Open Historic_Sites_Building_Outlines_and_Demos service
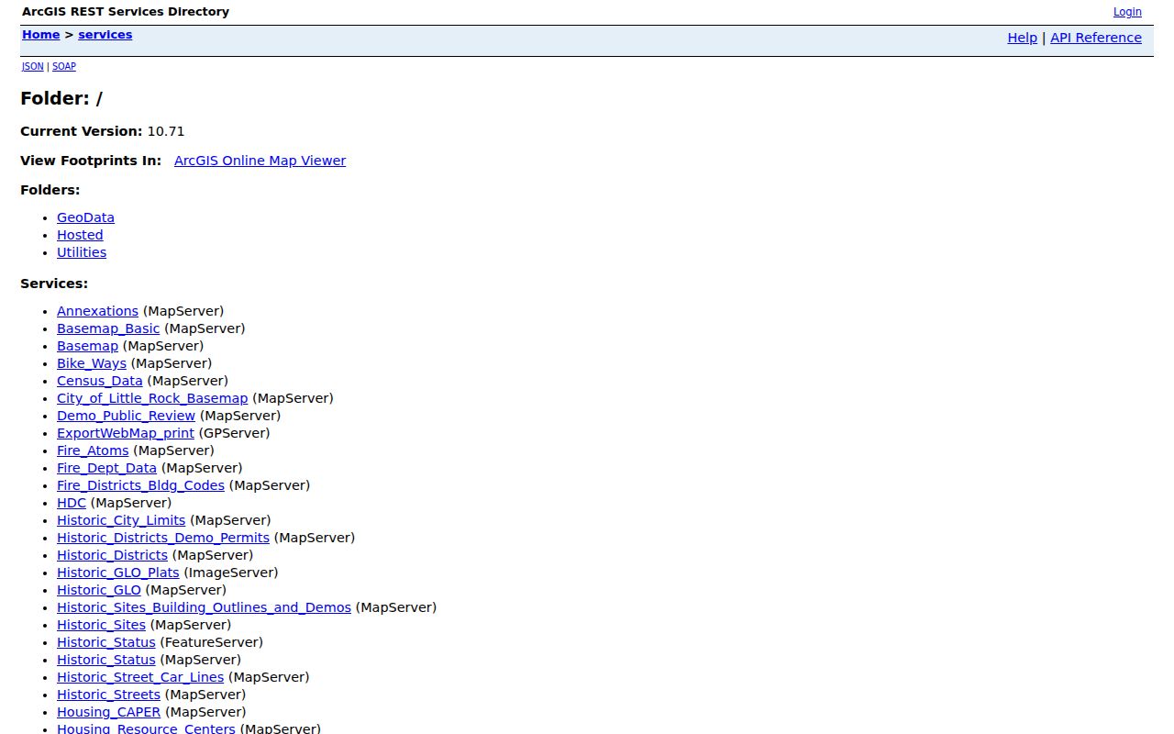 pos(204,607)
